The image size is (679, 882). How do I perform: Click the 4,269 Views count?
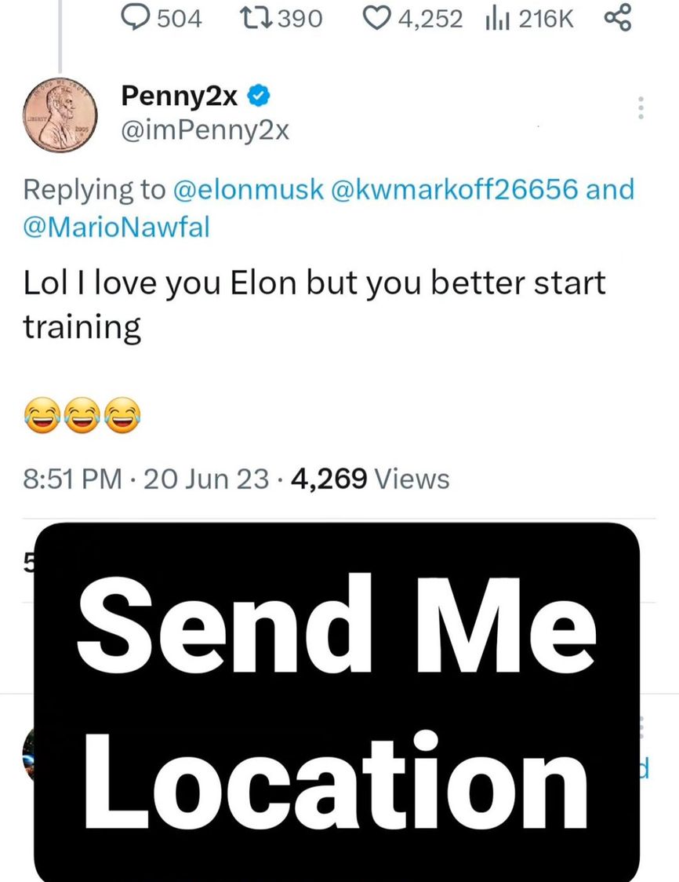[369, 478]
